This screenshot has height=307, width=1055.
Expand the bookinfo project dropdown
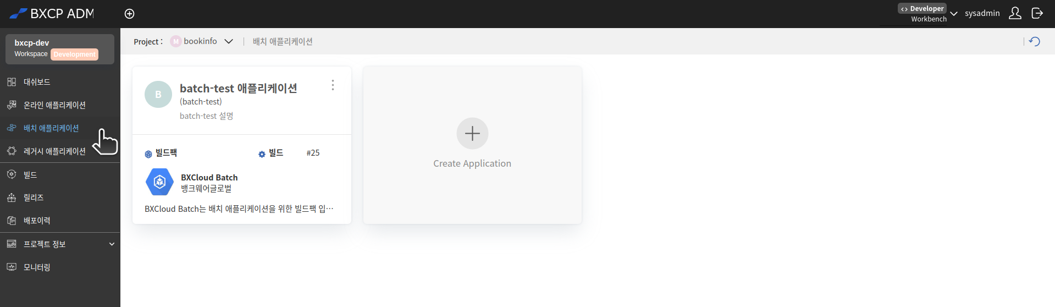(x=229, y=41)
